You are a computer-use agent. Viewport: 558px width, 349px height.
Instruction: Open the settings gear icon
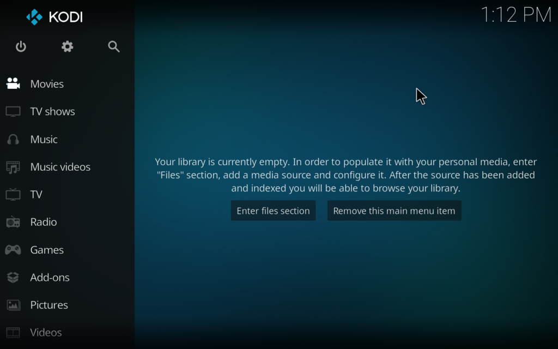(67, 47)
